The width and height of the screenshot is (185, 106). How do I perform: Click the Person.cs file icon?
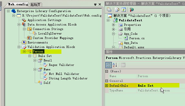(126, 38)
